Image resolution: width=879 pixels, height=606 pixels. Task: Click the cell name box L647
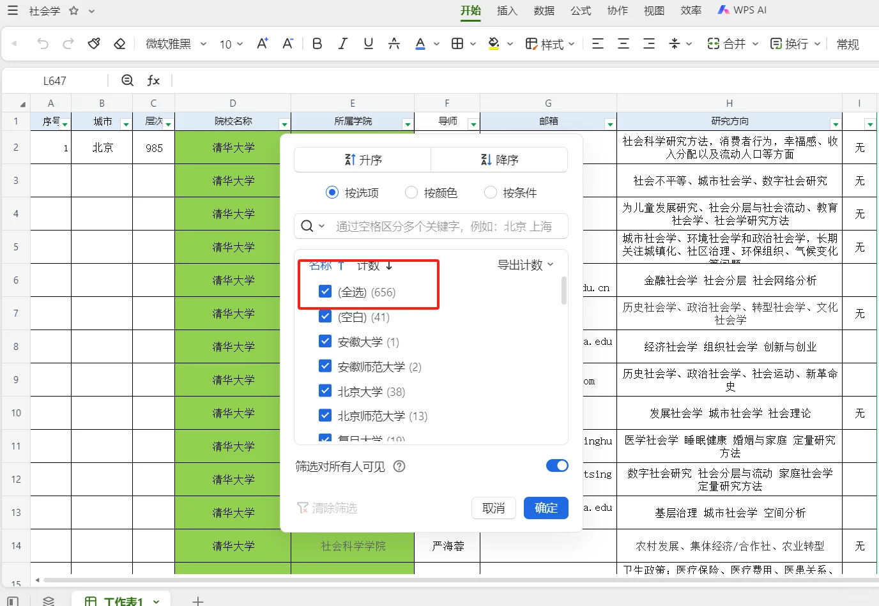55,80
